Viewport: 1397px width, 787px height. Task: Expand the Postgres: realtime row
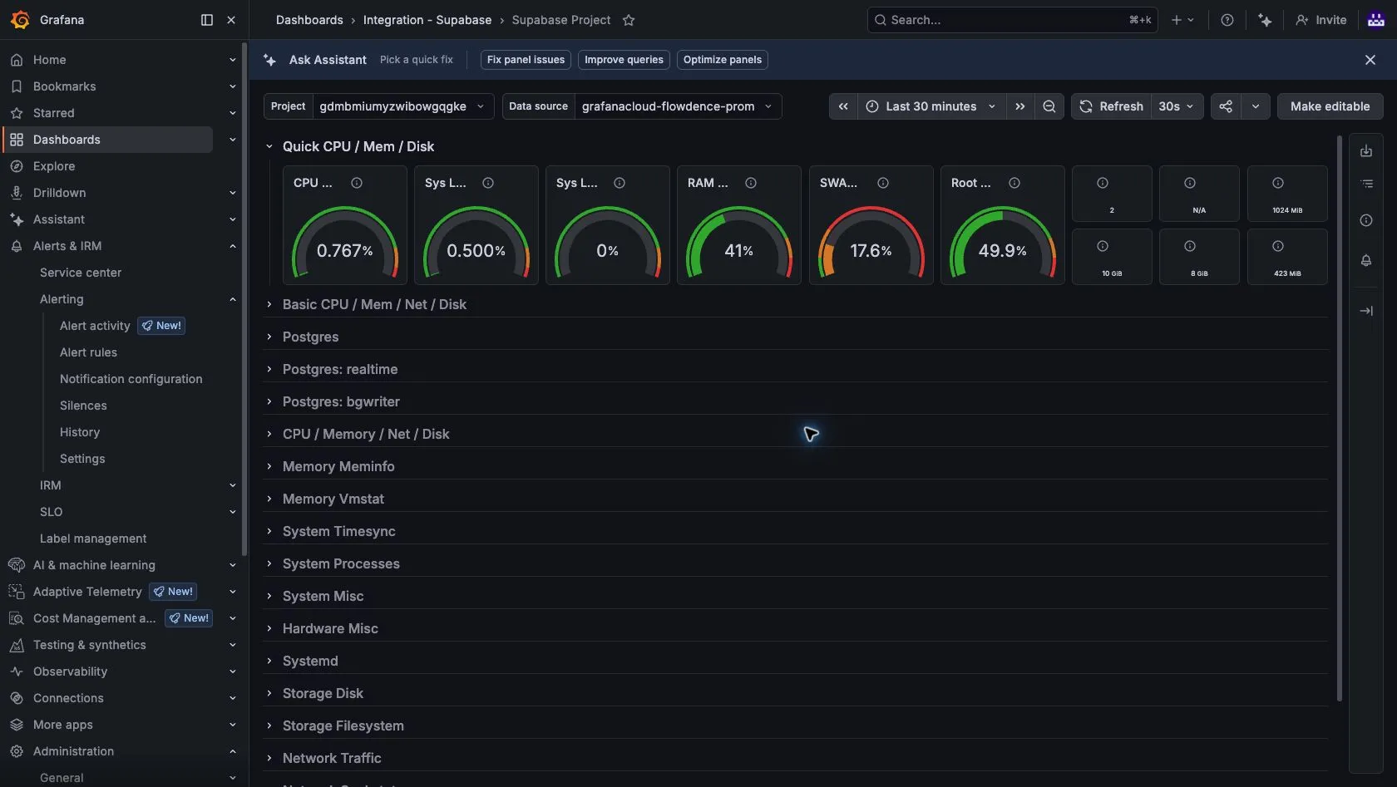269,369
